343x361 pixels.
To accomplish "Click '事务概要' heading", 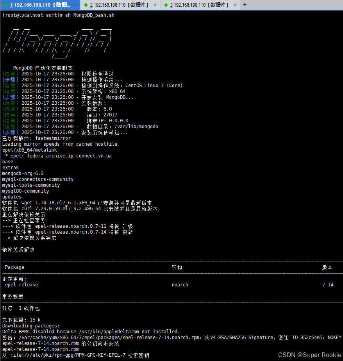I will (13, 297).
